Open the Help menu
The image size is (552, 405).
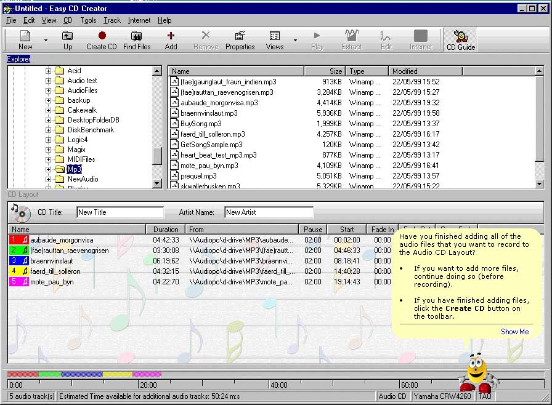coord(164,20)
